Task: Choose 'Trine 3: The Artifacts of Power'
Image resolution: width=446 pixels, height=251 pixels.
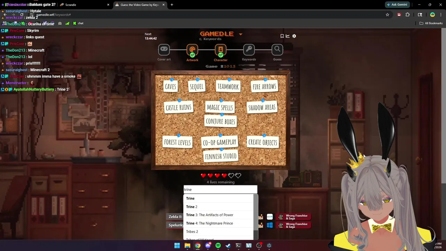Action: tap(218, 215)
